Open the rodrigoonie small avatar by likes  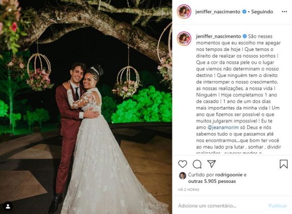coord(183,176)
